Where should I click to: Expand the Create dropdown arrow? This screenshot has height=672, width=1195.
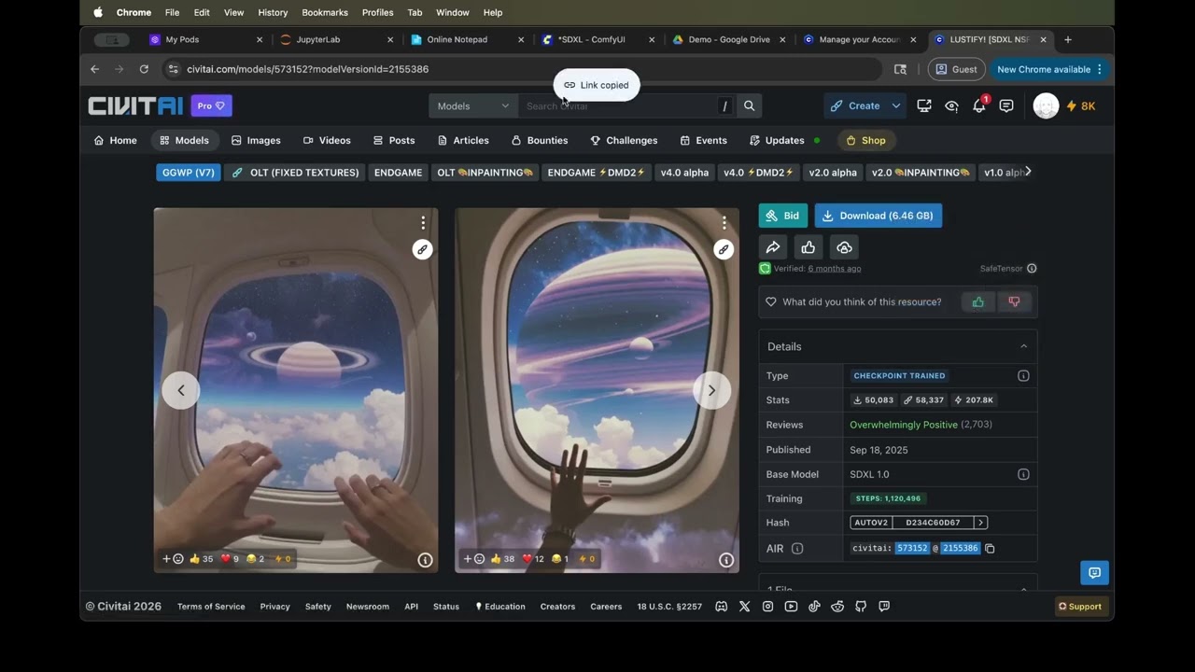coord(895,106)
